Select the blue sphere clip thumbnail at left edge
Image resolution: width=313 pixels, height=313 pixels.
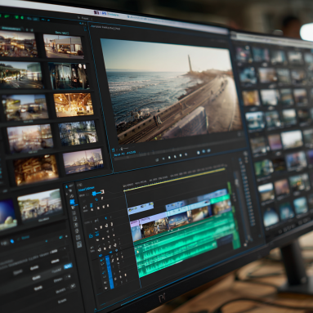(7, 214)
